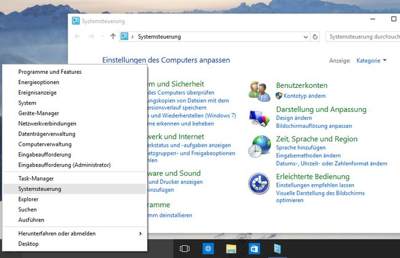Click the Systemsteuerung address bar path text
The width and height of the screenshot is (400, 258).
click(159, 37)
